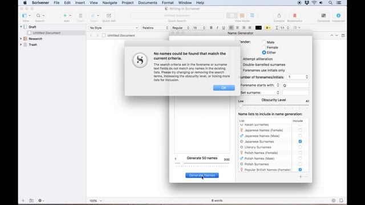This screenshot has width=365, height=205.
Task: Click the split editor icon
Action: coord(343,35)
